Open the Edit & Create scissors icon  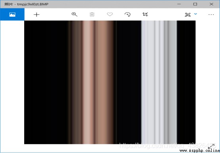point(187,14)
